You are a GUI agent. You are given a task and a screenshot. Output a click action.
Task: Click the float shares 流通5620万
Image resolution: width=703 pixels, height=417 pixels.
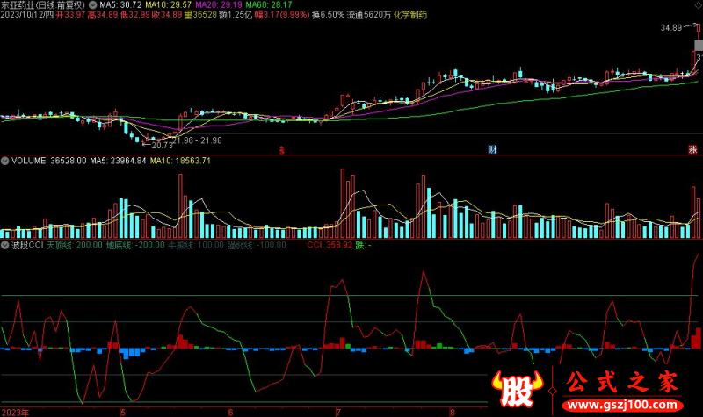pyautogui.click(x=369, y=15)
